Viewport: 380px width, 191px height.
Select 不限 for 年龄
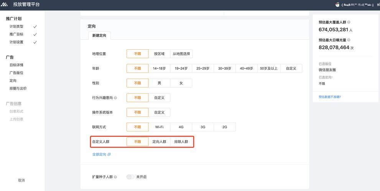click(137, 69)
